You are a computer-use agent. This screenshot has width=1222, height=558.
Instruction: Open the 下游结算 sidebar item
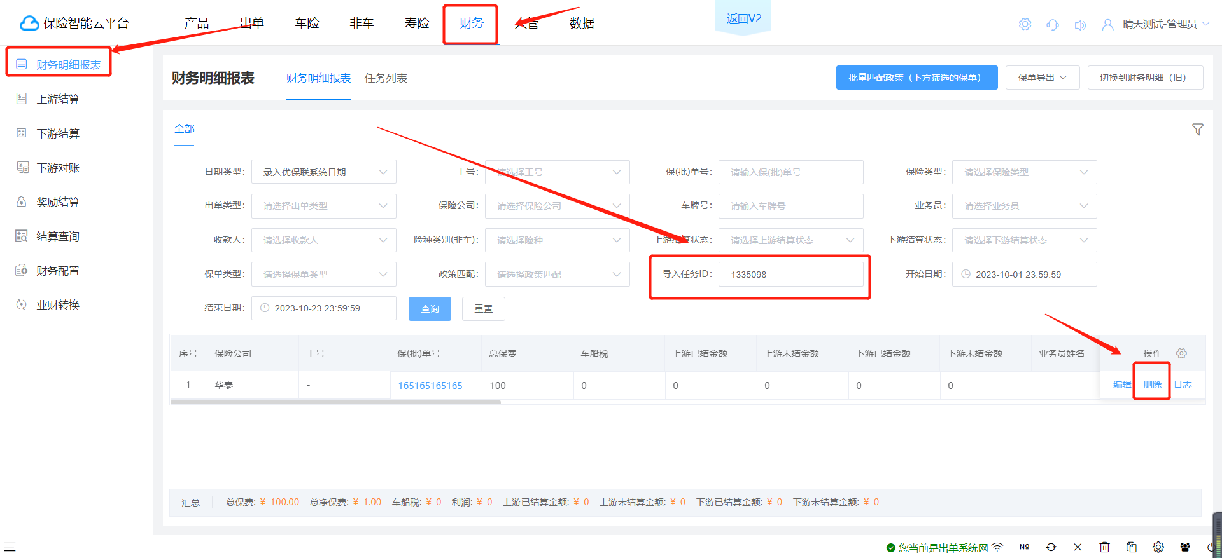(59, 133)
